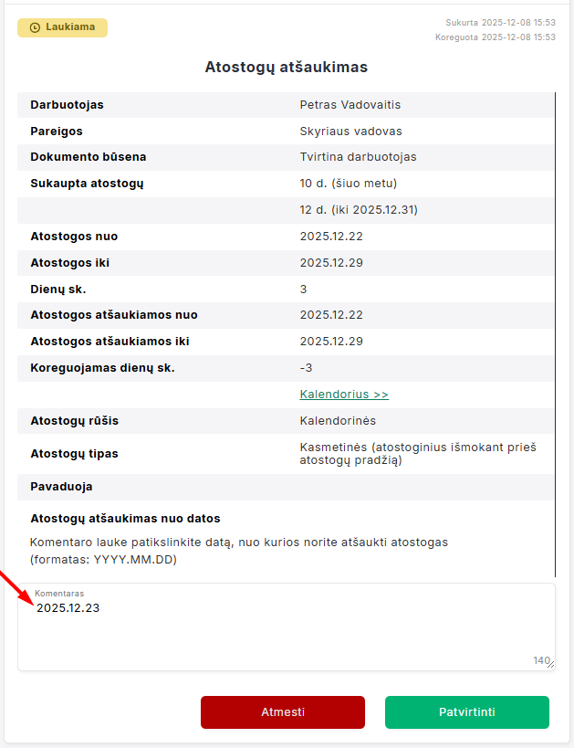Viewport: 574px width, 748px height.
Task: Click the Tvirtina darbuotojas document status
Action: click(x=358, y=157)
